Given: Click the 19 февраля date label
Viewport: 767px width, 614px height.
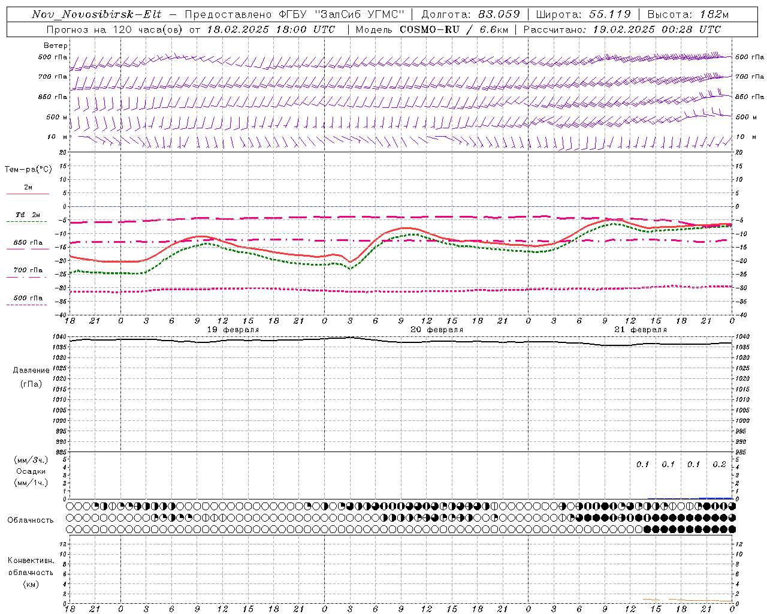Looking at the screenshot, I should [233, 330].
